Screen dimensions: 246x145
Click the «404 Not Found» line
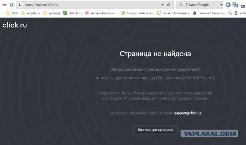155,78
